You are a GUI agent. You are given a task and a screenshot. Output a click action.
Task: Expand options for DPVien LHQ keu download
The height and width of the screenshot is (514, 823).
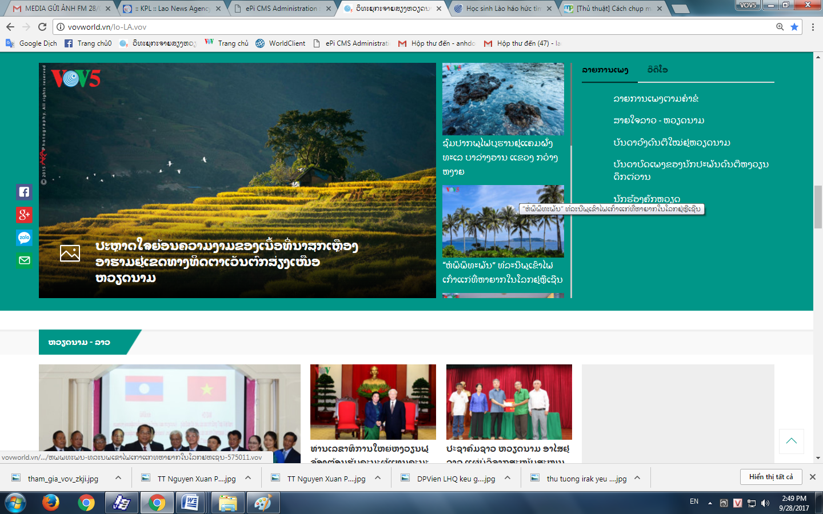[508, 478]
